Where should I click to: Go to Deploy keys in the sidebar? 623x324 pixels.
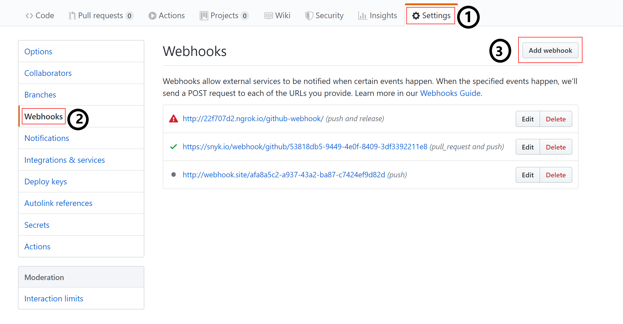[46, 182]
